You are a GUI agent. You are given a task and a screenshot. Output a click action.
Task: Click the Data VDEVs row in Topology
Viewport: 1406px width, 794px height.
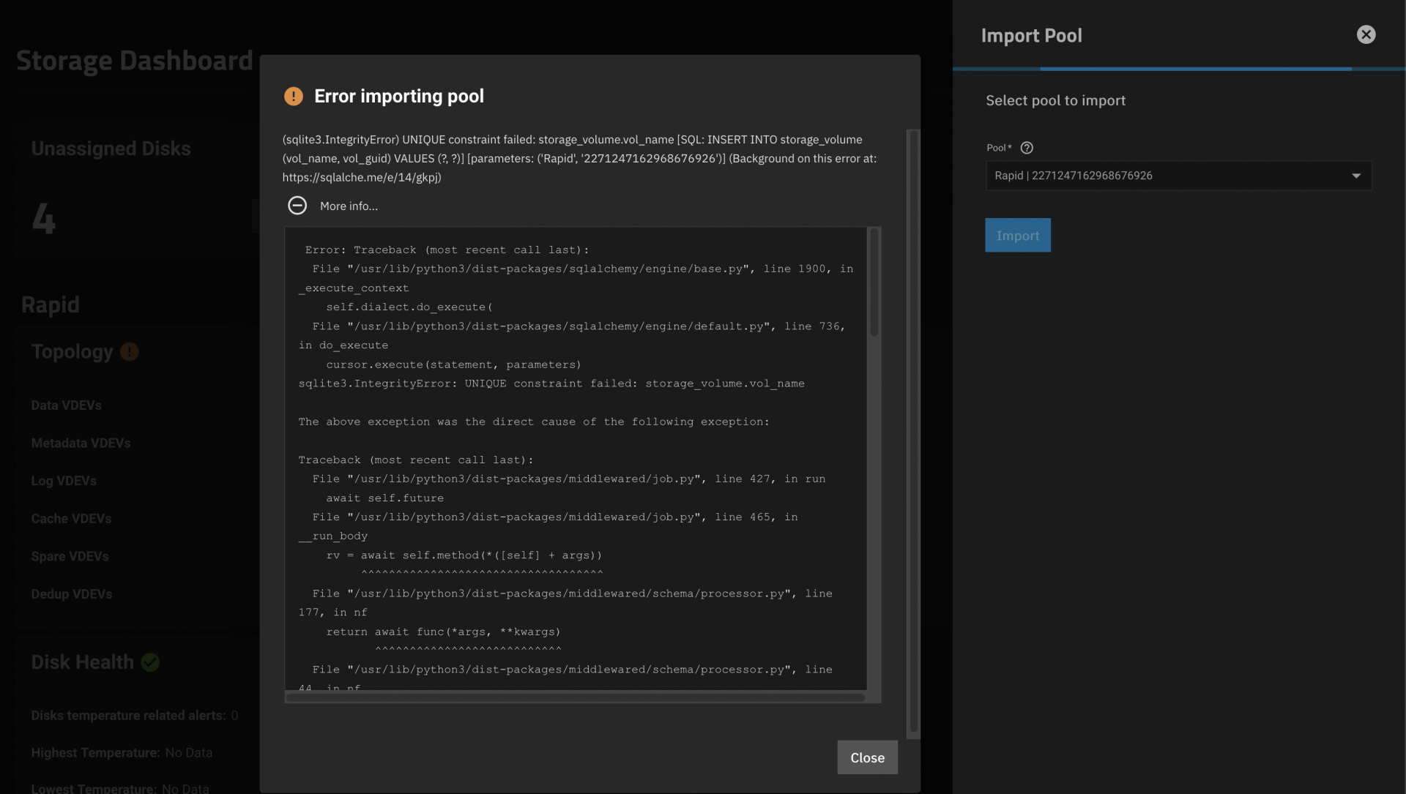click(x=67, y=405)
